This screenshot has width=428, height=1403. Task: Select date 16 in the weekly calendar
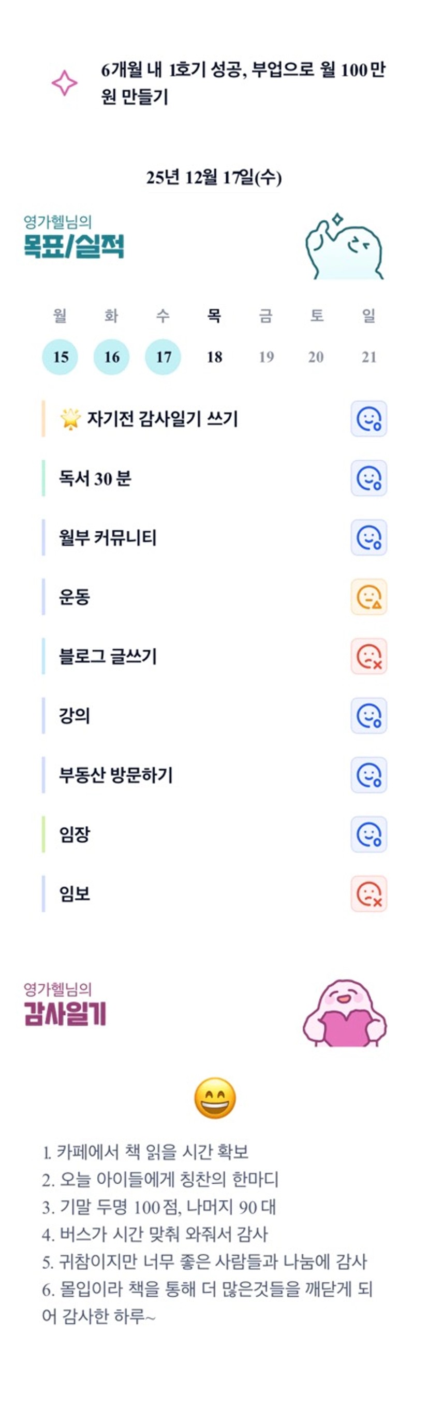111,357
